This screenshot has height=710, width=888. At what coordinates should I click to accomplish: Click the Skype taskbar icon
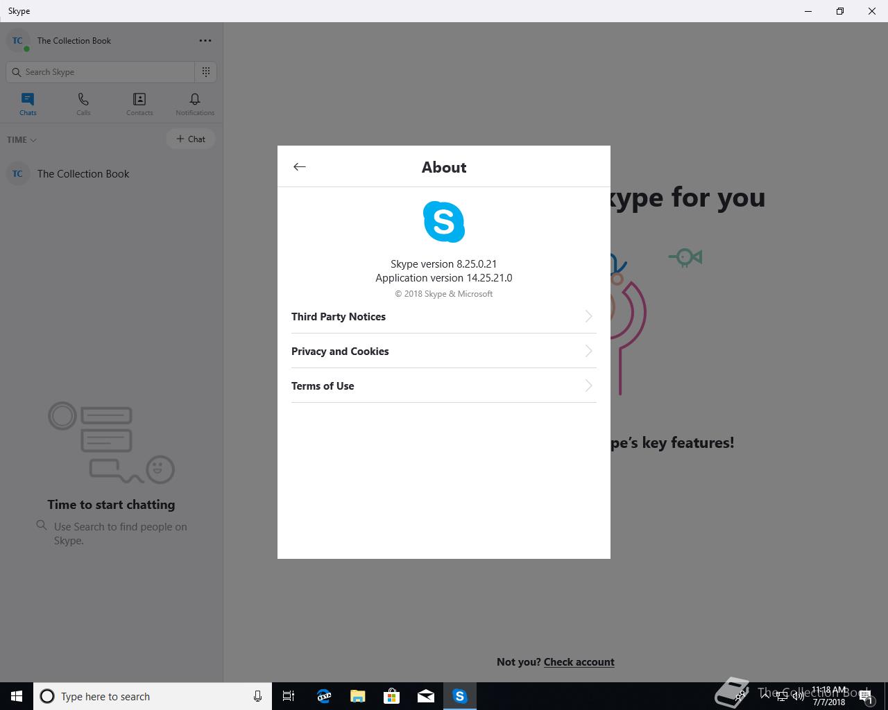[x=460, y=696]
